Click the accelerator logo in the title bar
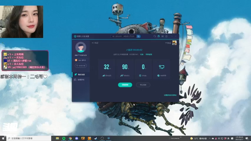Image resolution: width=251 pixels, height=141 pixels. (75, 36)
